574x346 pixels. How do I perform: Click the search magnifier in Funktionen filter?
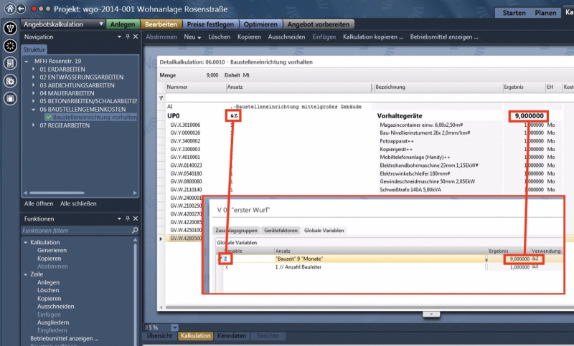[x=135, y=231]
